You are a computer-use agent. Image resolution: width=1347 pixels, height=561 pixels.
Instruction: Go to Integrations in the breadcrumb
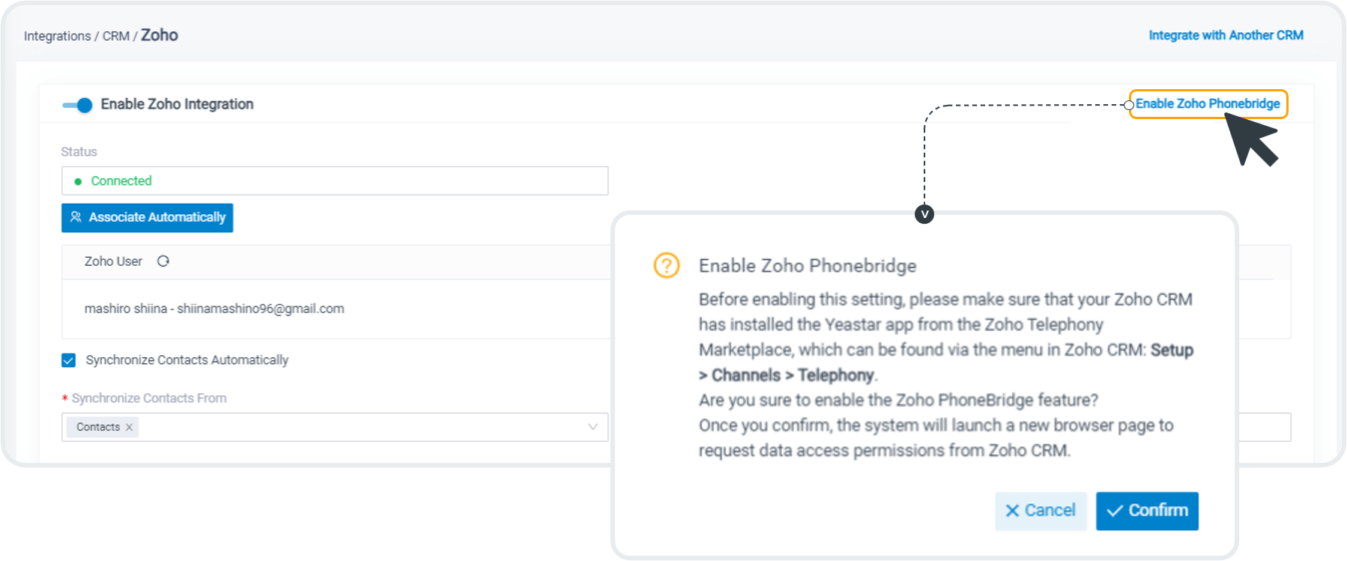tap(57, 36)
